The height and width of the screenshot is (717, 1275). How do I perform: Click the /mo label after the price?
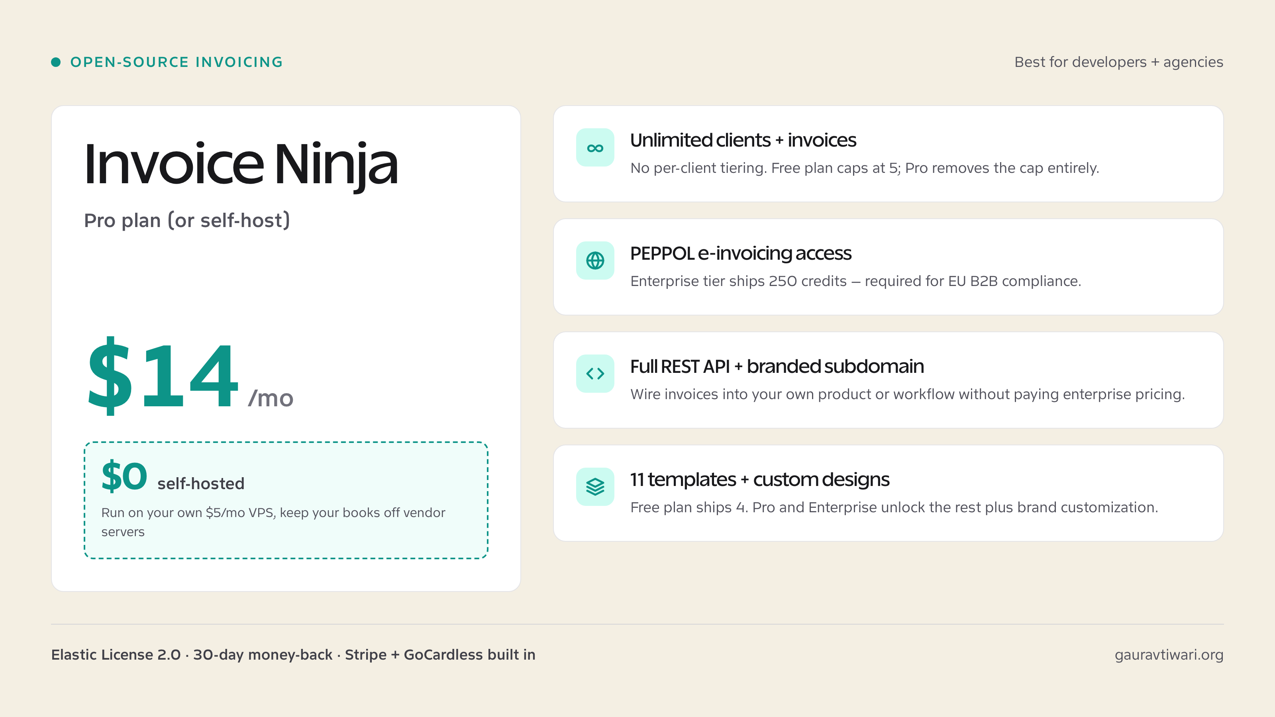pos(271,398)
